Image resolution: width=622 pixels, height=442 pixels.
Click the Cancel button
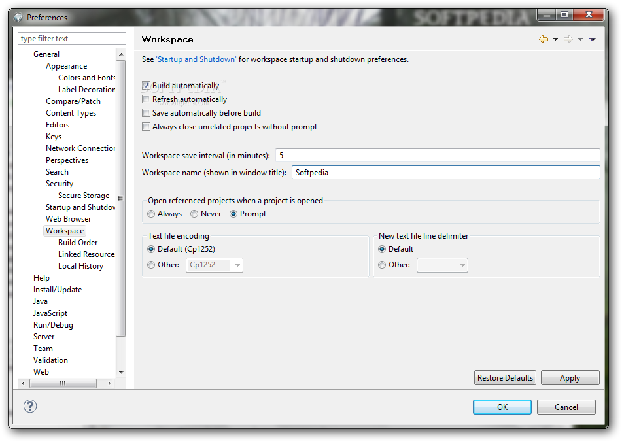(566, 407)
